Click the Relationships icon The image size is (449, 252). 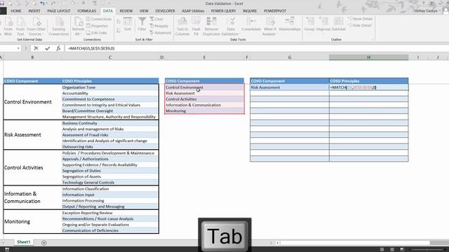290,24
